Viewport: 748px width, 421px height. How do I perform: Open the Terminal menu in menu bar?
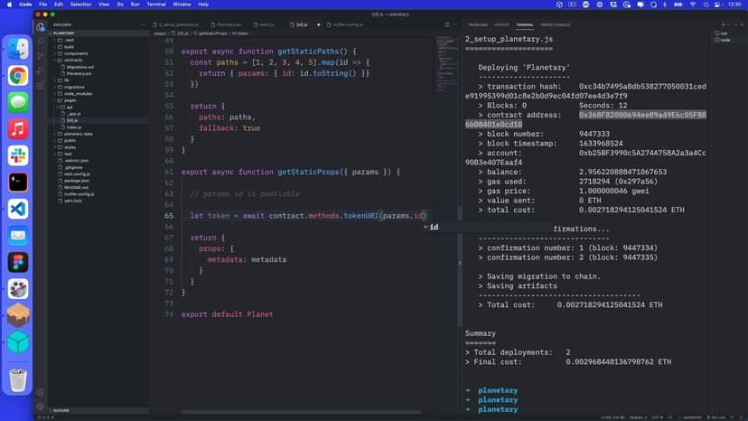(156, 5)
